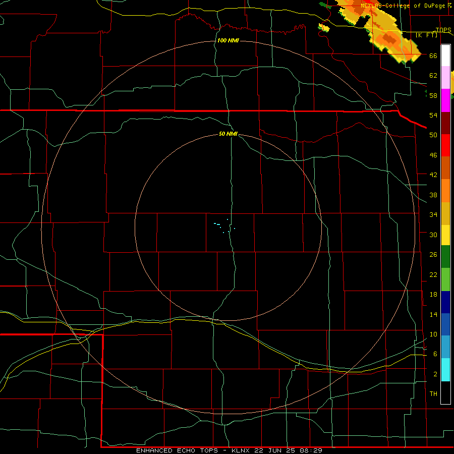Click the "66" scale value
The height and width of the screenshot is (454, 454).
[x=433, y=55]
